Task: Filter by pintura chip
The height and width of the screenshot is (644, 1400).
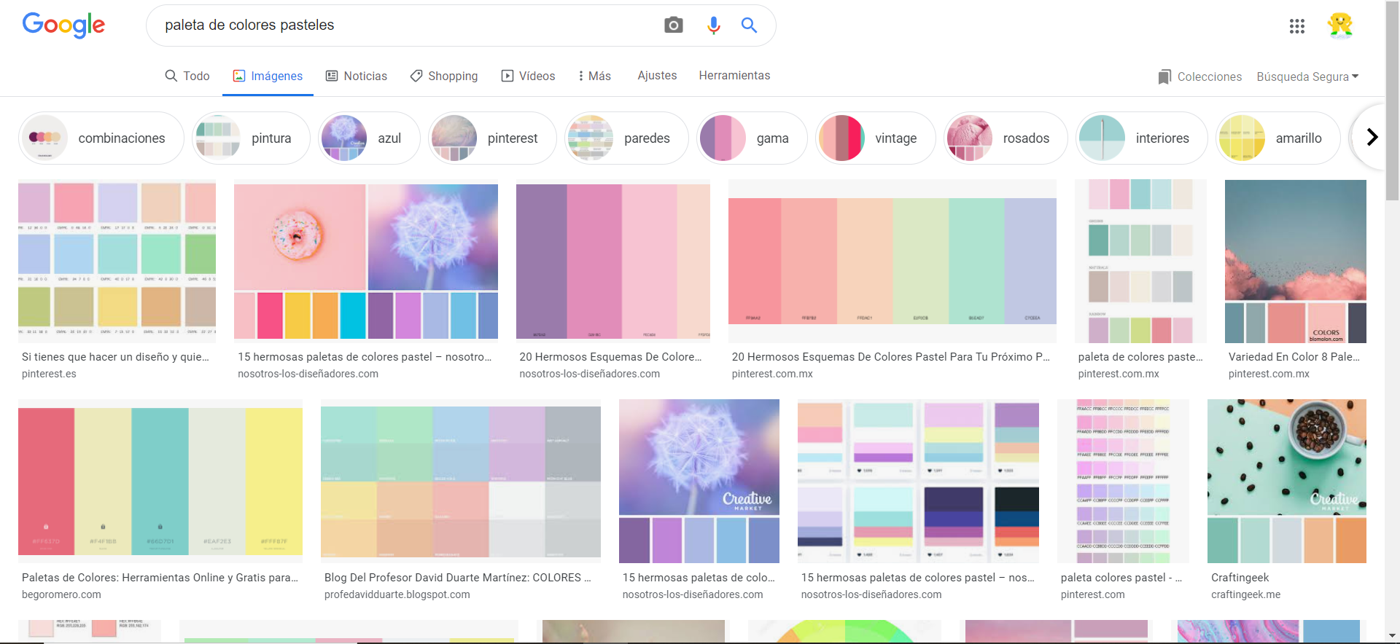Action: tap(251, 138)
